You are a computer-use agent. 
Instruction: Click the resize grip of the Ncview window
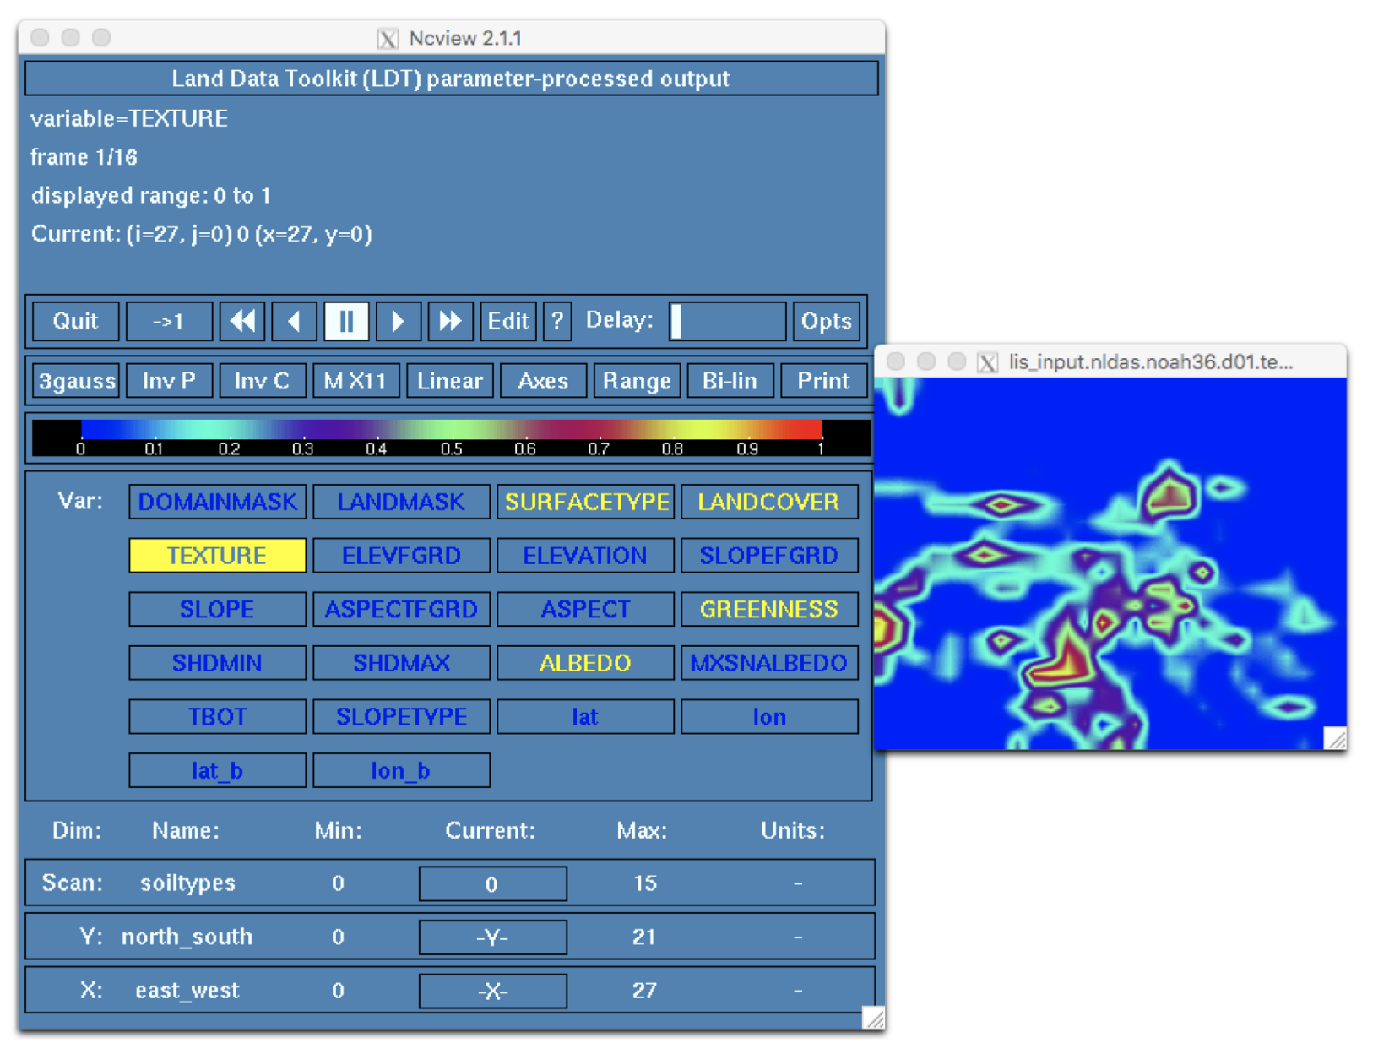tap(873, 1018)
